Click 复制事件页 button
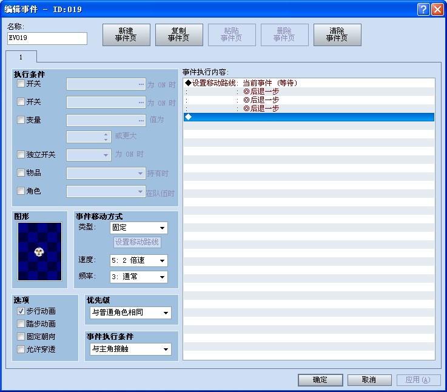This screenshot has height=392, width=447. tap(179, 35)
